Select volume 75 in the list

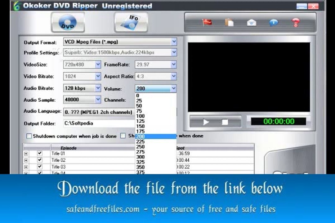tap(156, 111)
